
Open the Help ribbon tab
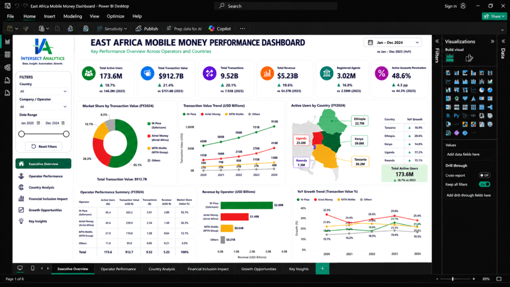(137, 16)
